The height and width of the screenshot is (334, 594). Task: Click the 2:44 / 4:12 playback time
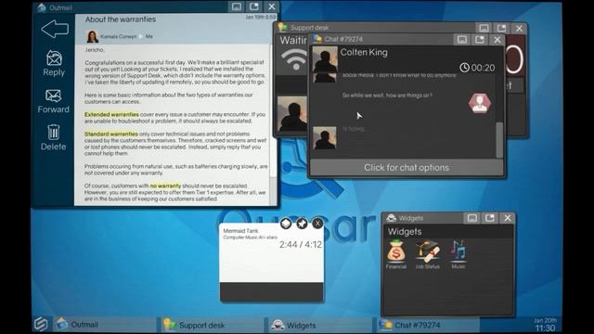[x=301, y=245]
